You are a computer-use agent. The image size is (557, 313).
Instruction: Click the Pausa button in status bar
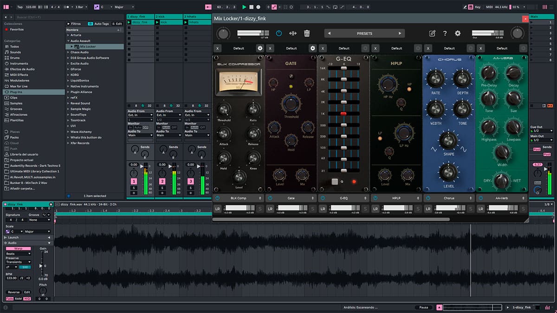(424, 307)
